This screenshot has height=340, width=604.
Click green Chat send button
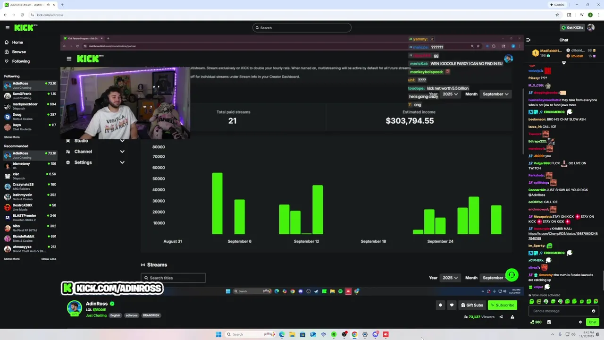click(593, 322)
